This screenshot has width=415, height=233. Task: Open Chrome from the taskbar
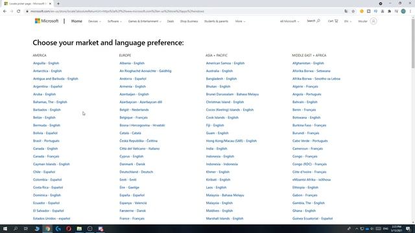click(x=47, y=228)
